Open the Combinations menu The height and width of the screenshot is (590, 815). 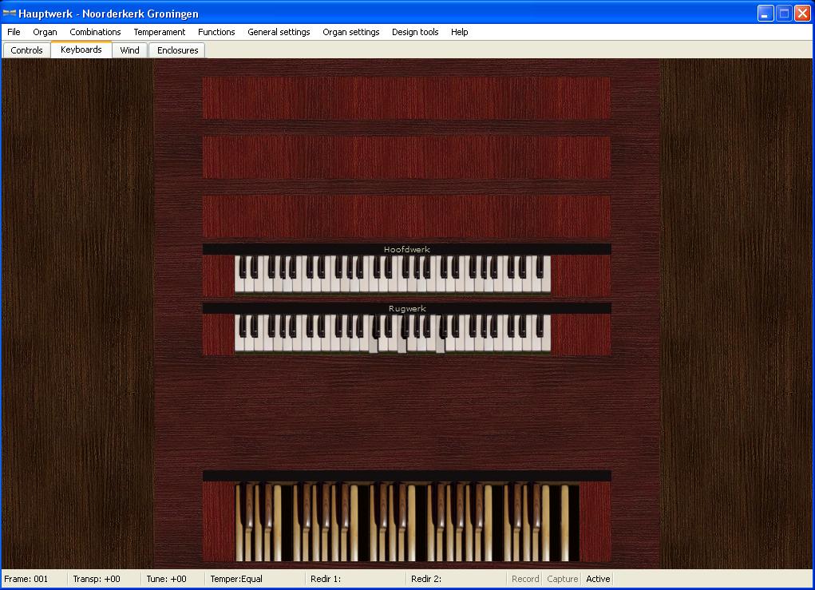pyautogui.click(x=95, y=32)
